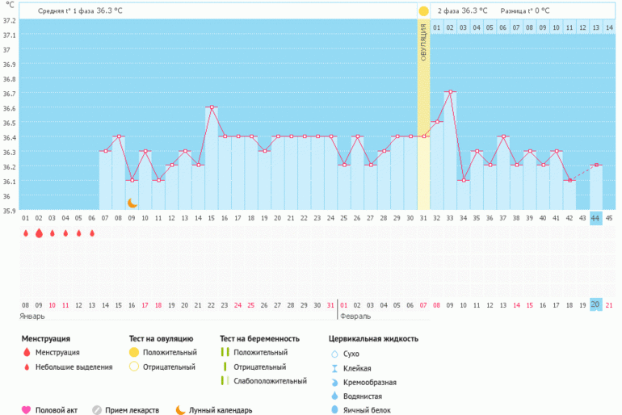Click the yellow circle above the ovulation bar
The image size is (622, 415).
[423, 11]
